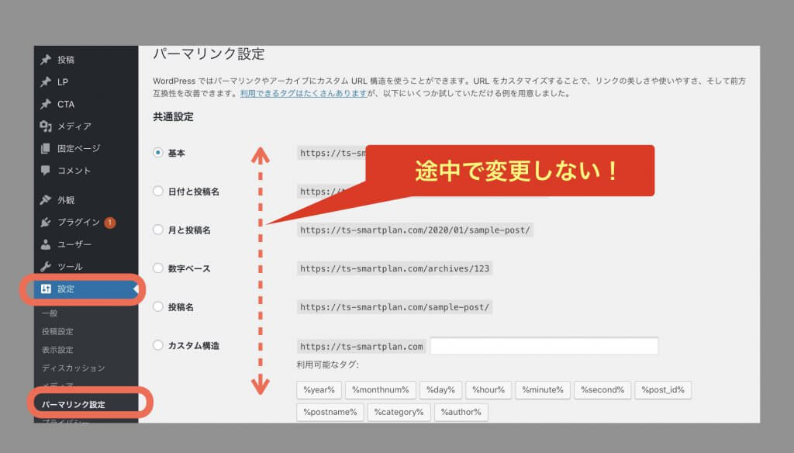The height and width of the screenshot is (453, 794).
Task: Click the https://ts-smartplan.com prefix beside カスタム構造
Action: (x=361, y=347)
